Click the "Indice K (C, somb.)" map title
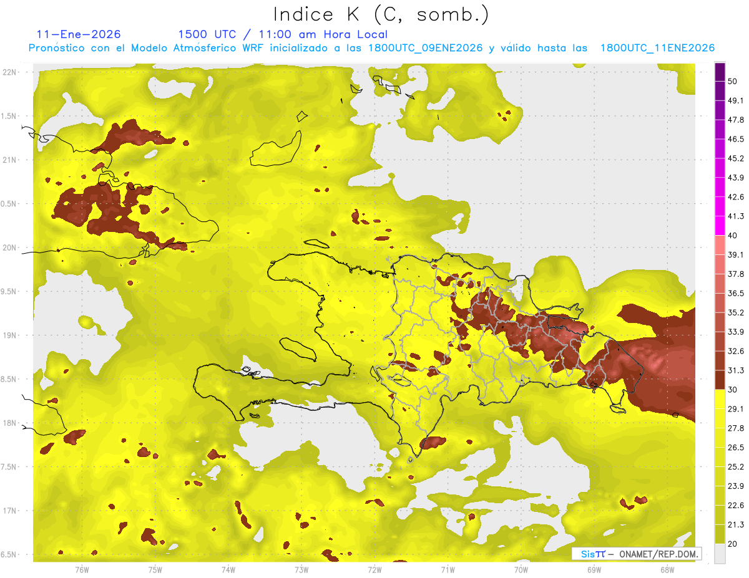This screenshot has width=749, height=578. [x=381, y=14]
